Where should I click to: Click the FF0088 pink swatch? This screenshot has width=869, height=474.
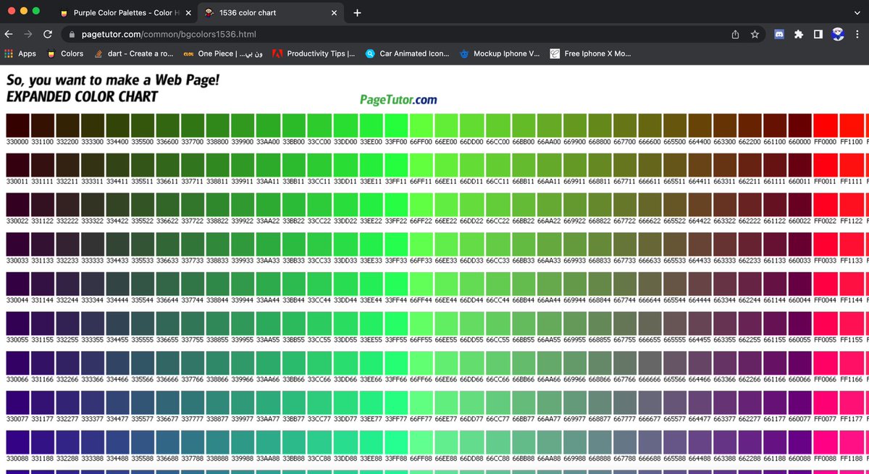[x=825, y=441]
